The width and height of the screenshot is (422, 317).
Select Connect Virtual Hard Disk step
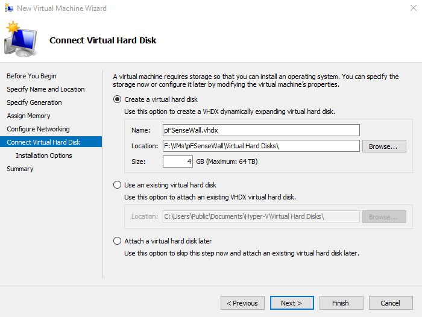[43, 142]
